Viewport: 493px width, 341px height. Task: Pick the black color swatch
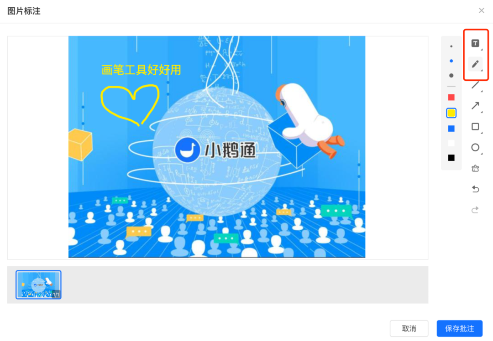(x=451, y=158)
